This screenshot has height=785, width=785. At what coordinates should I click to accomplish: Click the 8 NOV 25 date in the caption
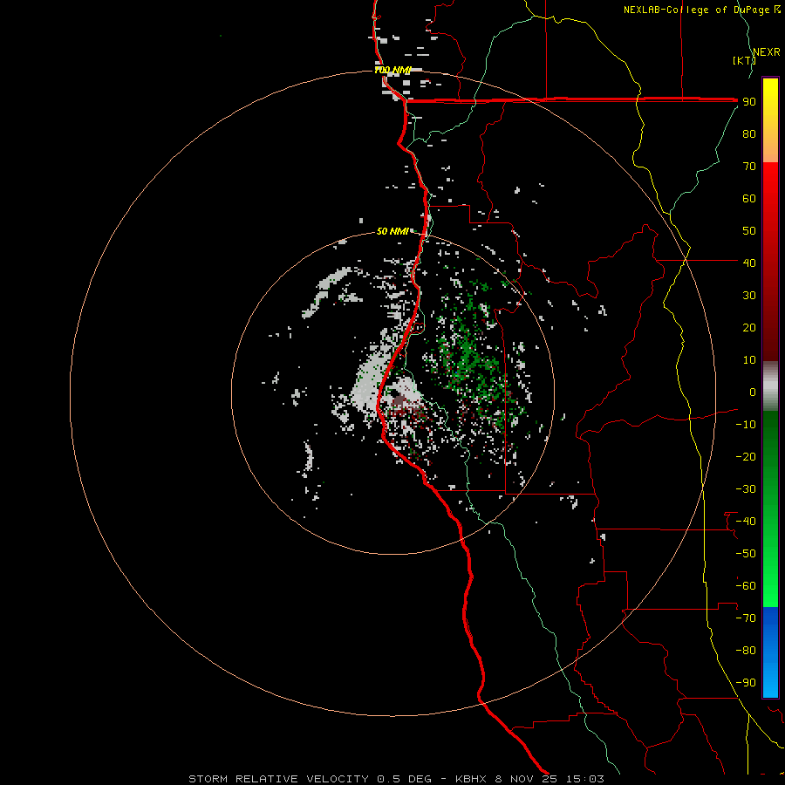(x=526, y=779)
